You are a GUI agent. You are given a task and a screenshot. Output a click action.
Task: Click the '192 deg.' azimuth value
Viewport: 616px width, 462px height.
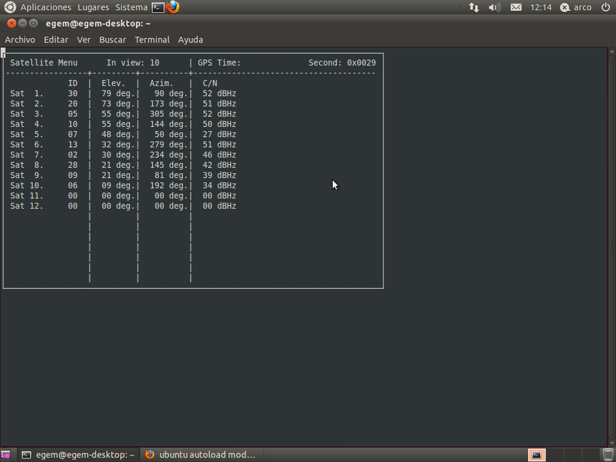point(169,185)
